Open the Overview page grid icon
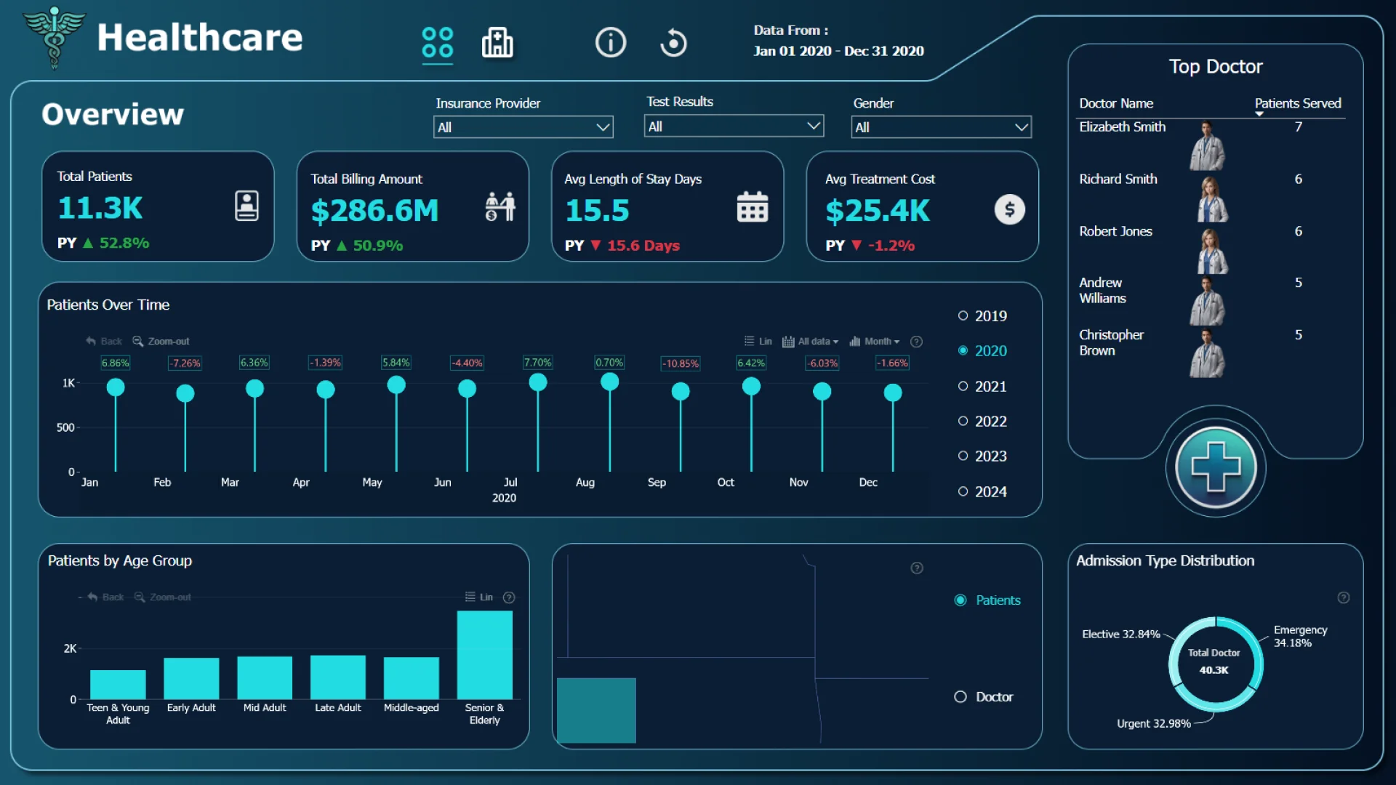 pos(437,43)
